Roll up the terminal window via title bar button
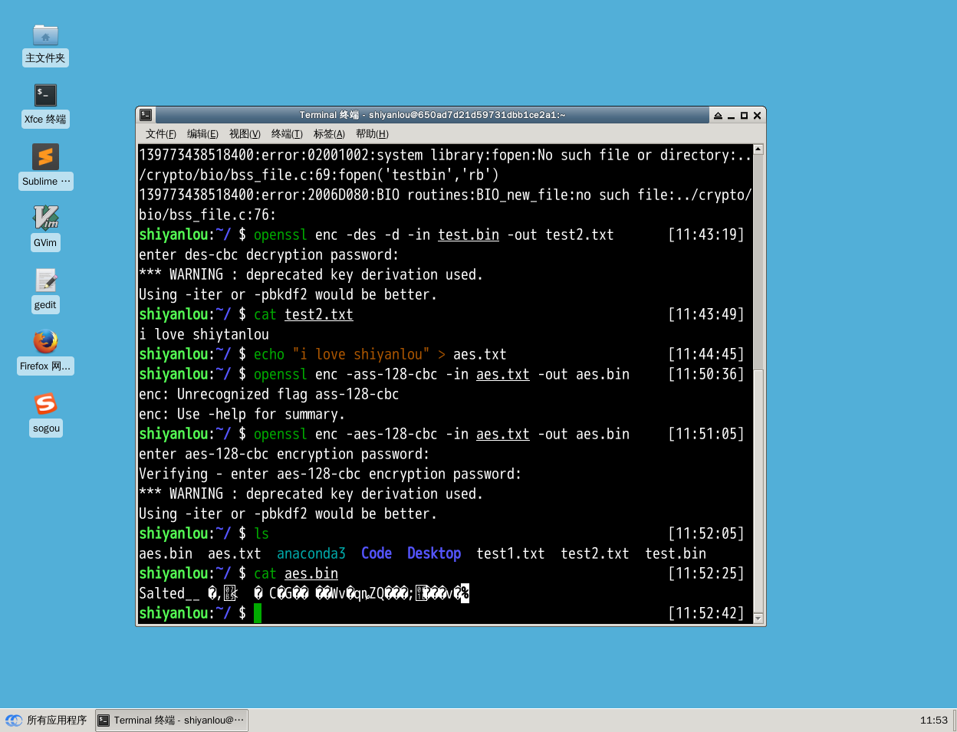957x732 pixels. [718, 116]
